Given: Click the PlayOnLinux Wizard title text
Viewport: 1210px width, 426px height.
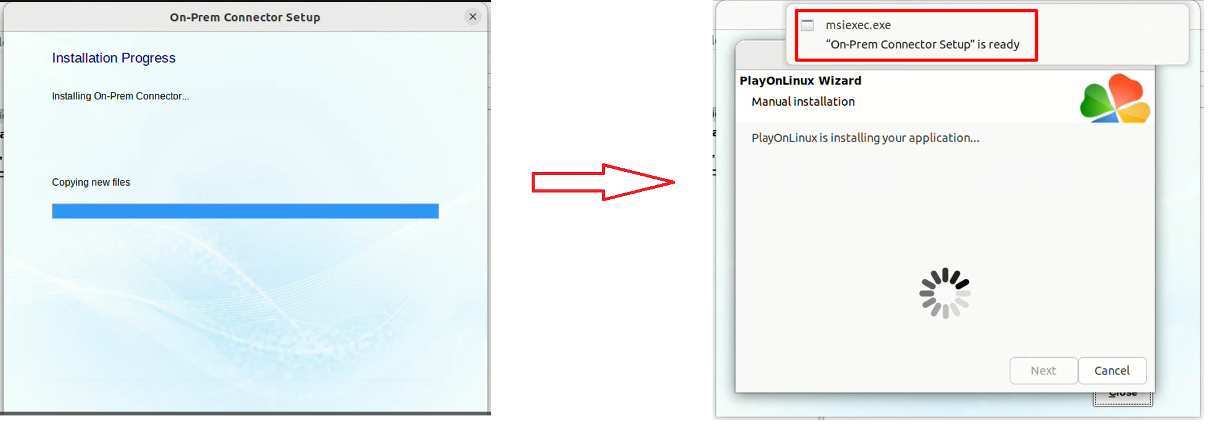Looking at the screenshot, I should point(801,81).
